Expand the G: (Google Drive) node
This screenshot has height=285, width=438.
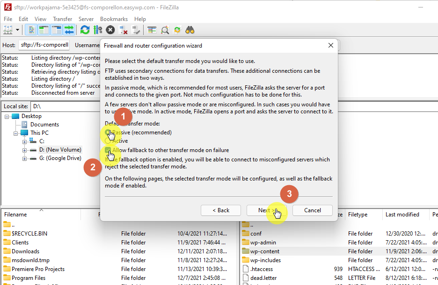coord(25,159)
